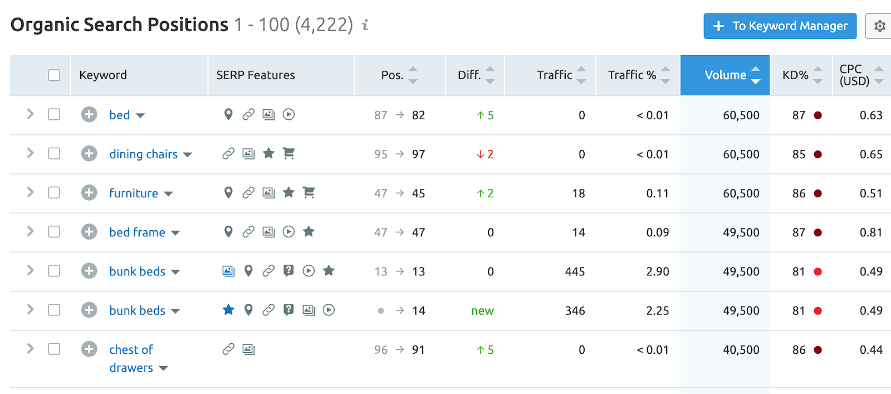Image resolution: width=891 pixels, height=394 pixels.
Task: Check the 'dining chairs' row checkbox
Action: coord(54,153)
